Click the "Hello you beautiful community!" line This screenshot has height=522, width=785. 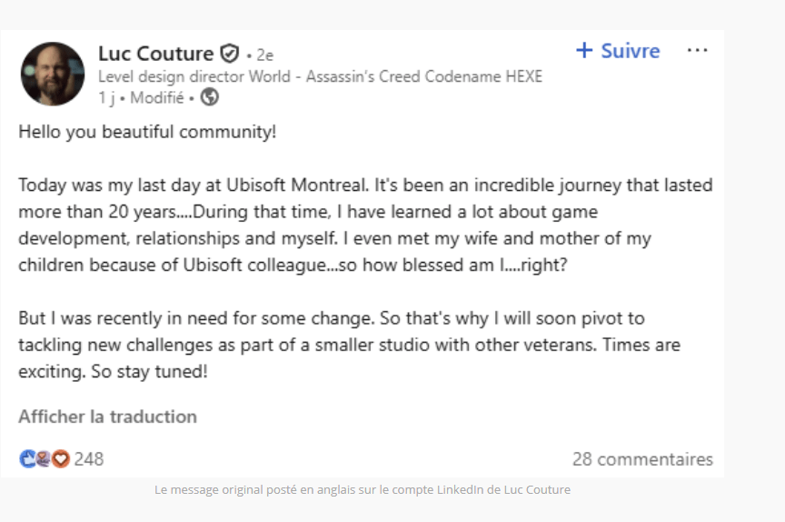147,132
